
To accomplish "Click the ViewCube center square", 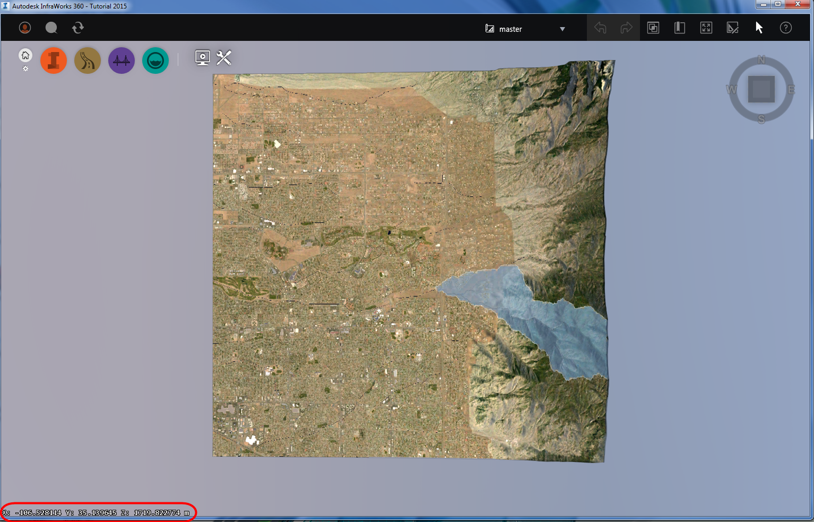I will (x=761, y=89).
